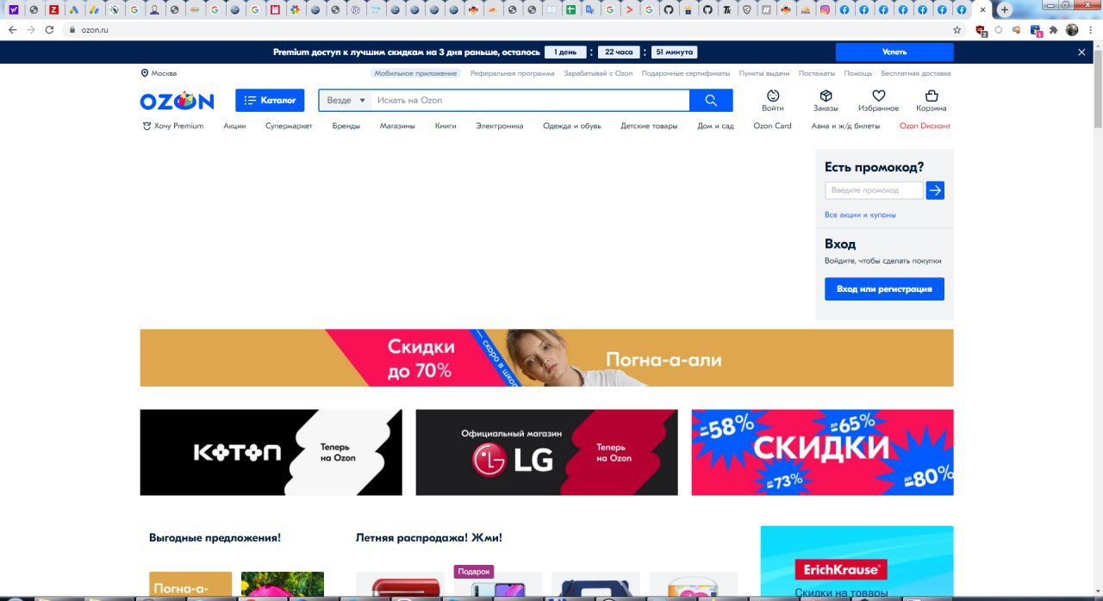This screenshot has height=601, width=1103.
Task: Switch to the Yahoo tab
Action: pos(13,10)
